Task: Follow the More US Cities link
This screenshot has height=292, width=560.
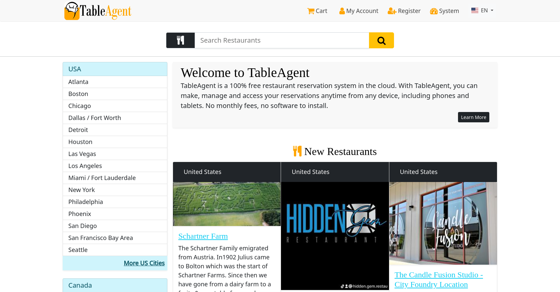Action: click(144, 263)
